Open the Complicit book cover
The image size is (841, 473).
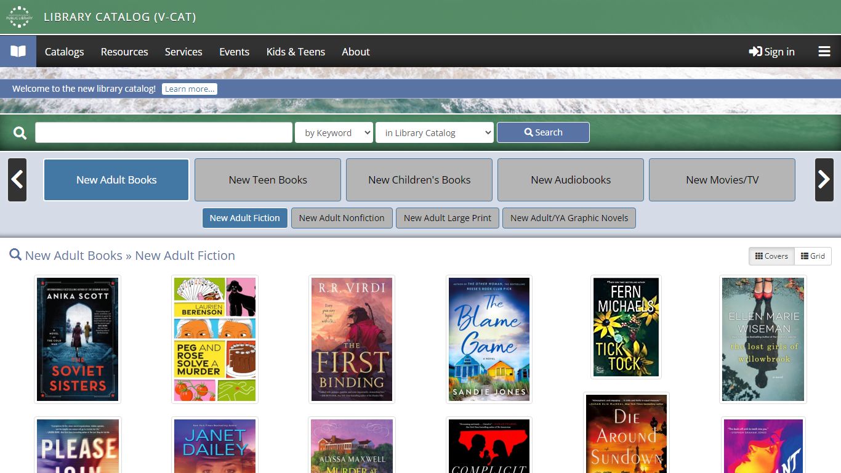click(489, 445)
